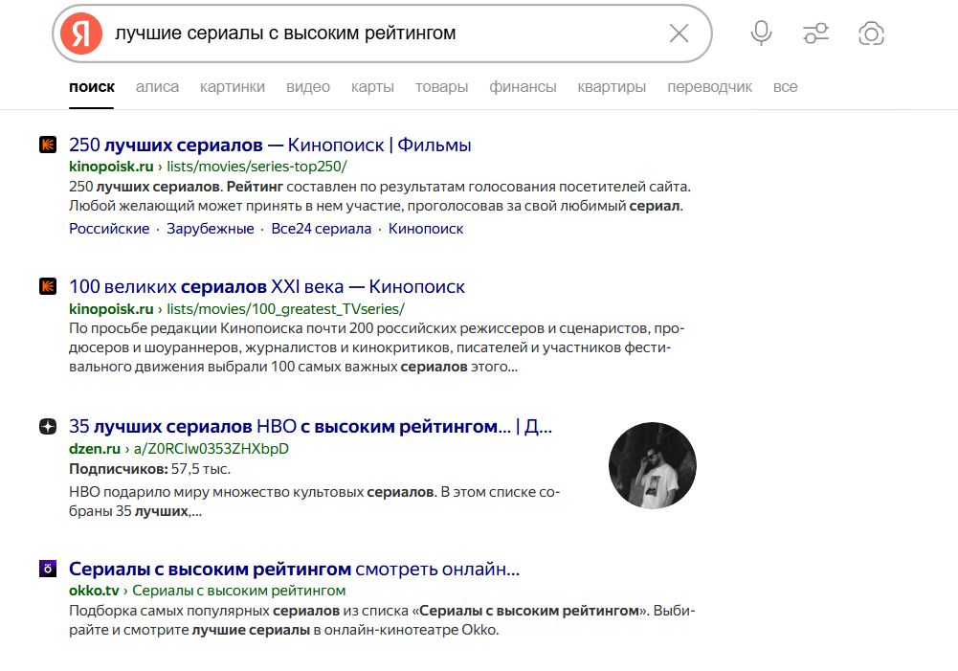Click the Okko favicon beside last result
This screenshot has width=958, height=671.
46,568
